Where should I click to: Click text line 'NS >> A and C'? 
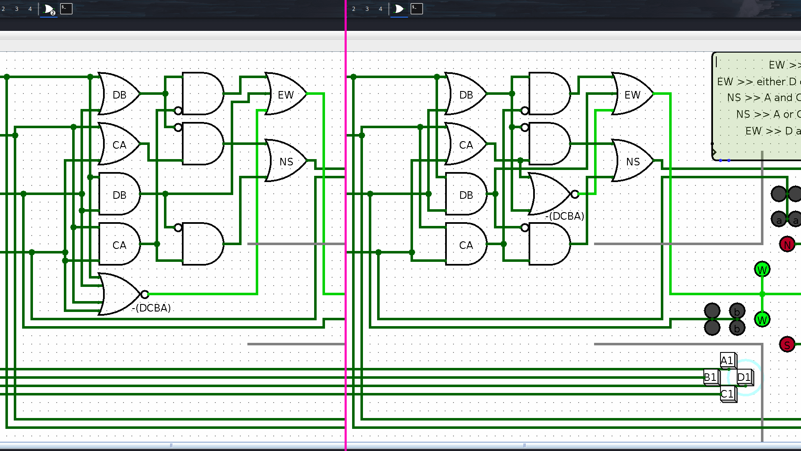tap(764, 98)
